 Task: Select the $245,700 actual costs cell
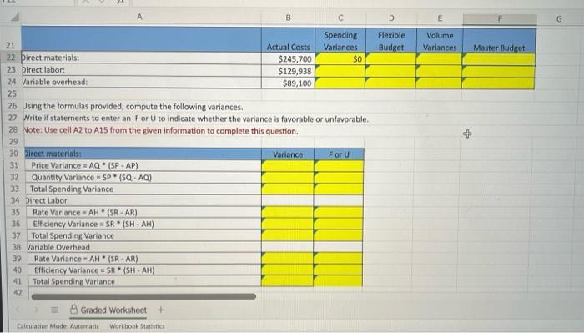[x=289, y=59]
